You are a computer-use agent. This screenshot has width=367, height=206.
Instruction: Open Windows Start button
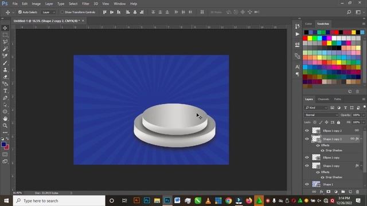(6, 201)
